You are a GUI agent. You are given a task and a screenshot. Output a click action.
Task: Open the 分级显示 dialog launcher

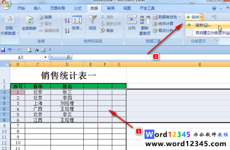pyautogui.click(x=216, y=40)
